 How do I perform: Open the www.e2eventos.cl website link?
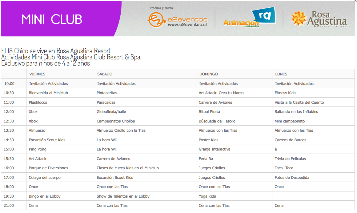(187, 25)
